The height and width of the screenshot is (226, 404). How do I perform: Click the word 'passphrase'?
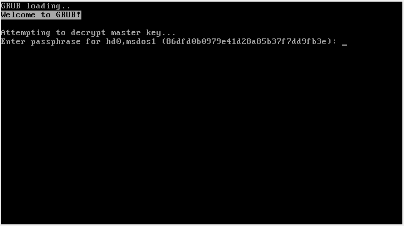click(x=56, y=42)
